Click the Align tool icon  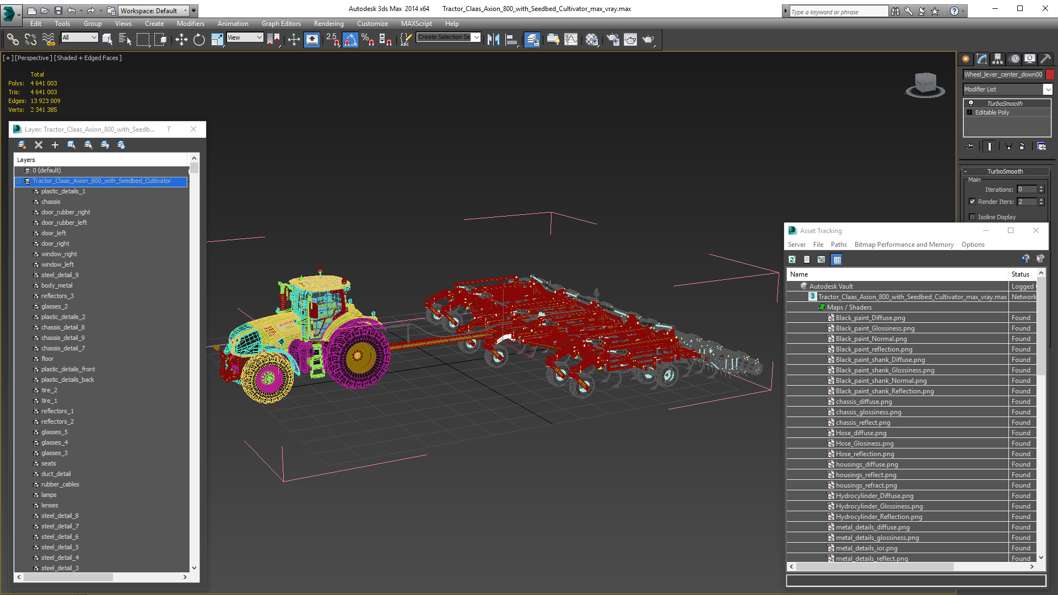click(x=511, y=39)
